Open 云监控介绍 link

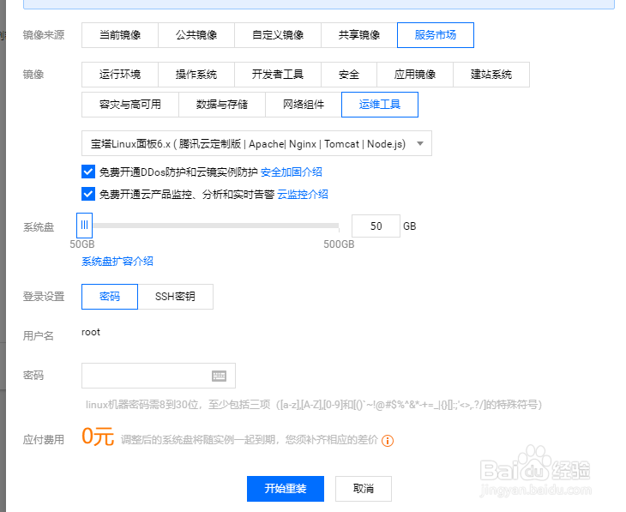tap(303, 195)
